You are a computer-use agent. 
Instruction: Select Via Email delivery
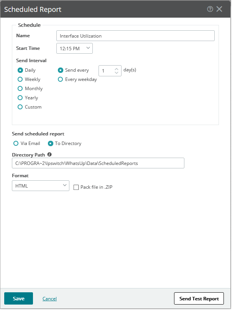point(16,143)
